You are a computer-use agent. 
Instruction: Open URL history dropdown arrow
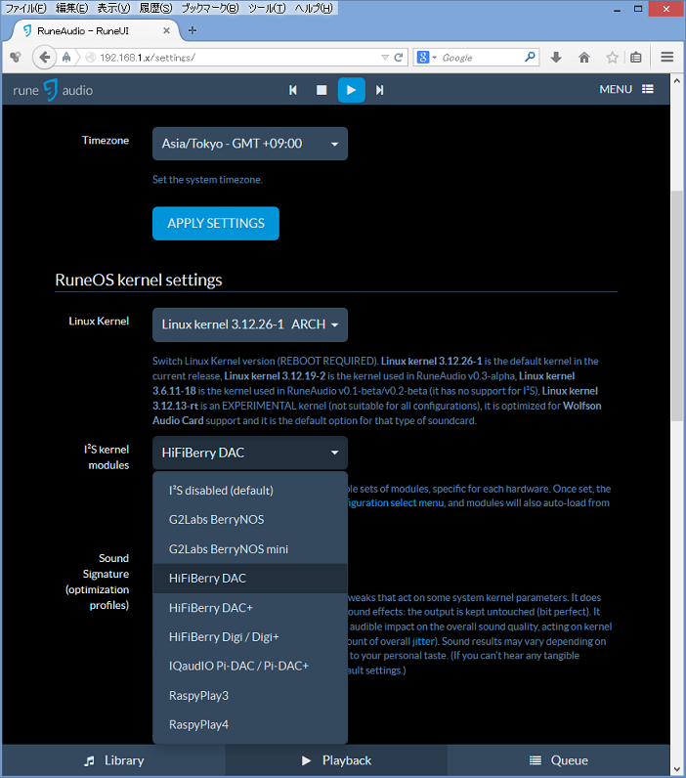(x=385, y=58)
